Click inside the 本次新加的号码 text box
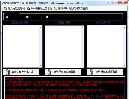 63,47
